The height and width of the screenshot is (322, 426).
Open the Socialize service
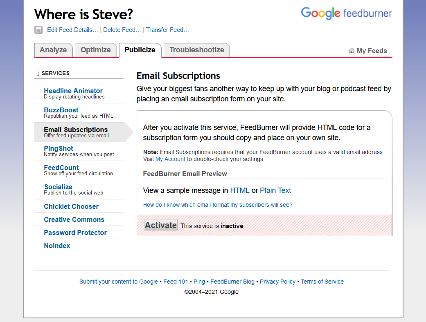point(58,187)
